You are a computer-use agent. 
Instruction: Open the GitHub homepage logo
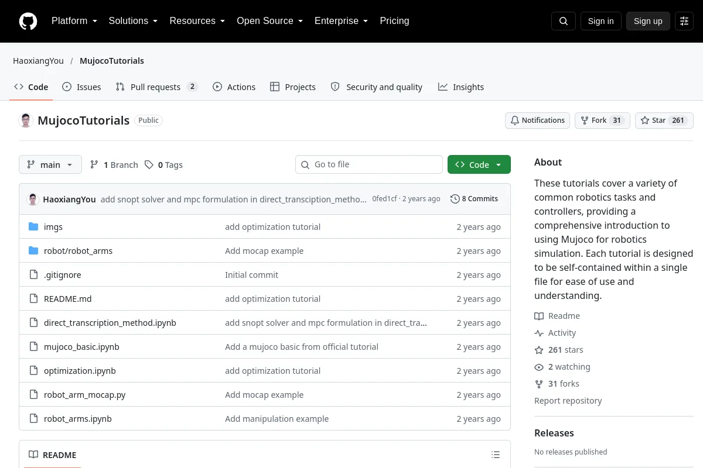[x=28, y=21]
